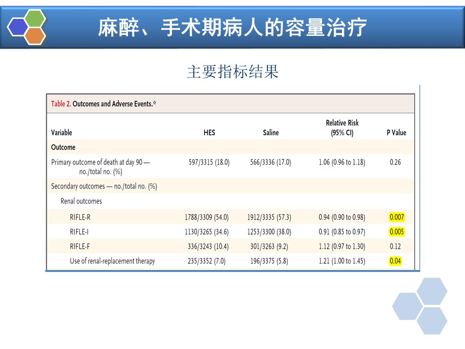Click the HES value 1788/3309 (54.0)

(x=207, y=217)
